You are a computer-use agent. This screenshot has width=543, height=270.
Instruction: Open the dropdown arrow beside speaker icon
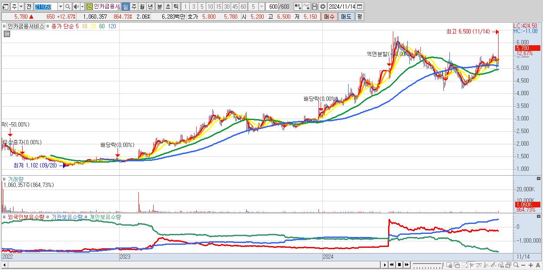pos(82,7)
